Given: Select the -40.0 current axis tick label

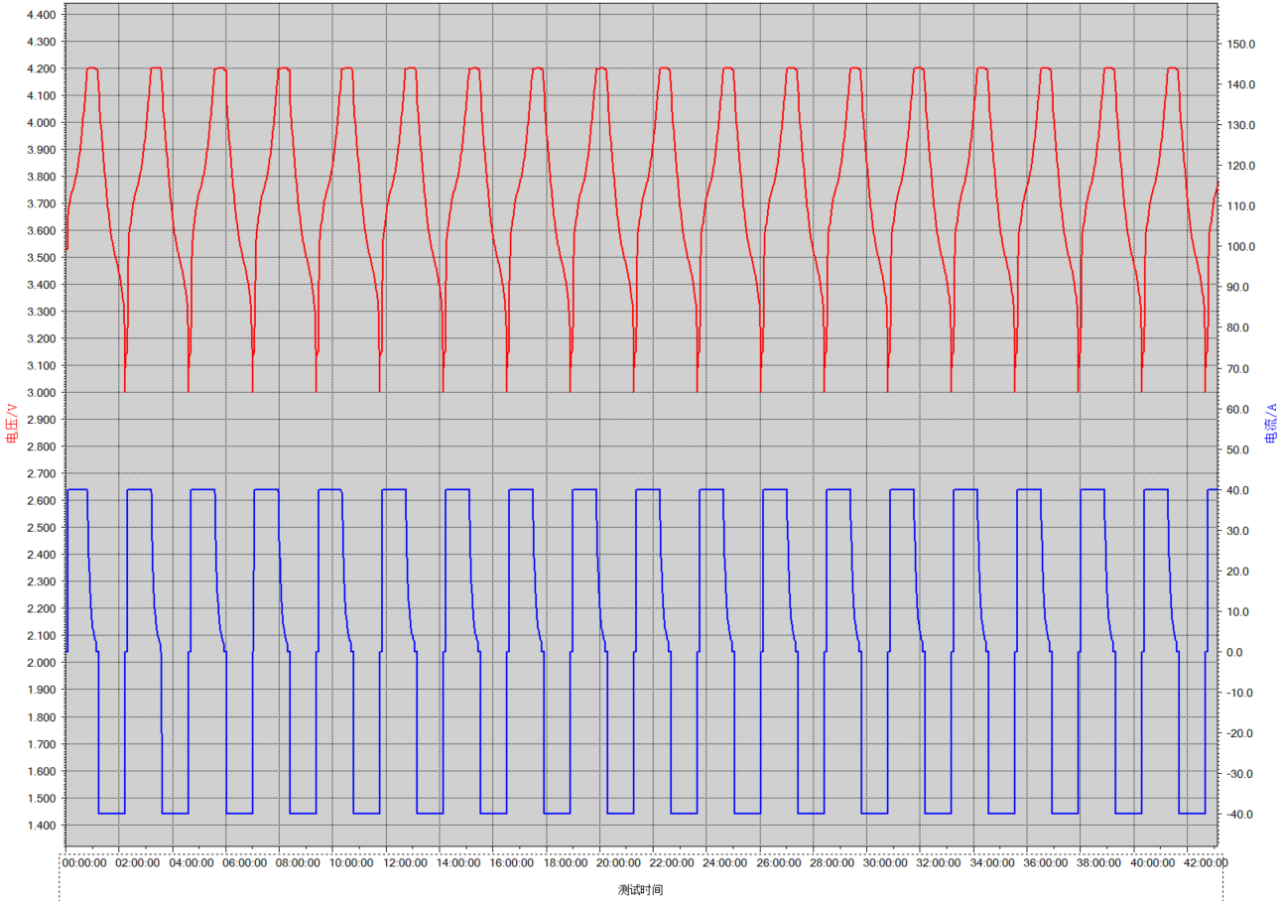Looking at the screenshot, I should [1241, 815].
